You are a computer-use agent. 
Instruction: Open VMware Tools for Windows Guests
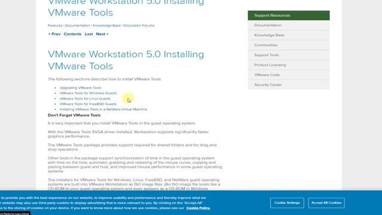pos(88,93)
